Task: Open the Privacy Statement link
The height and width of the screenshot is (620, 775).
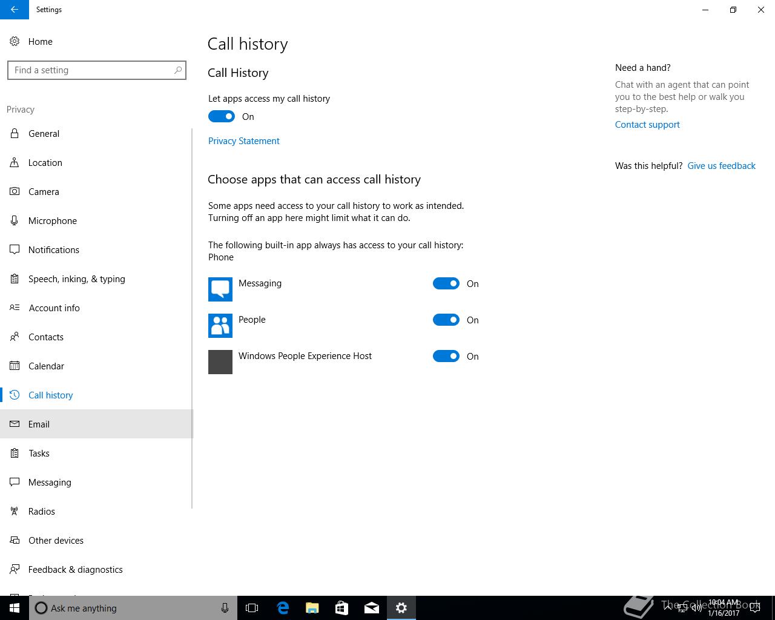Action: [244, 140]
